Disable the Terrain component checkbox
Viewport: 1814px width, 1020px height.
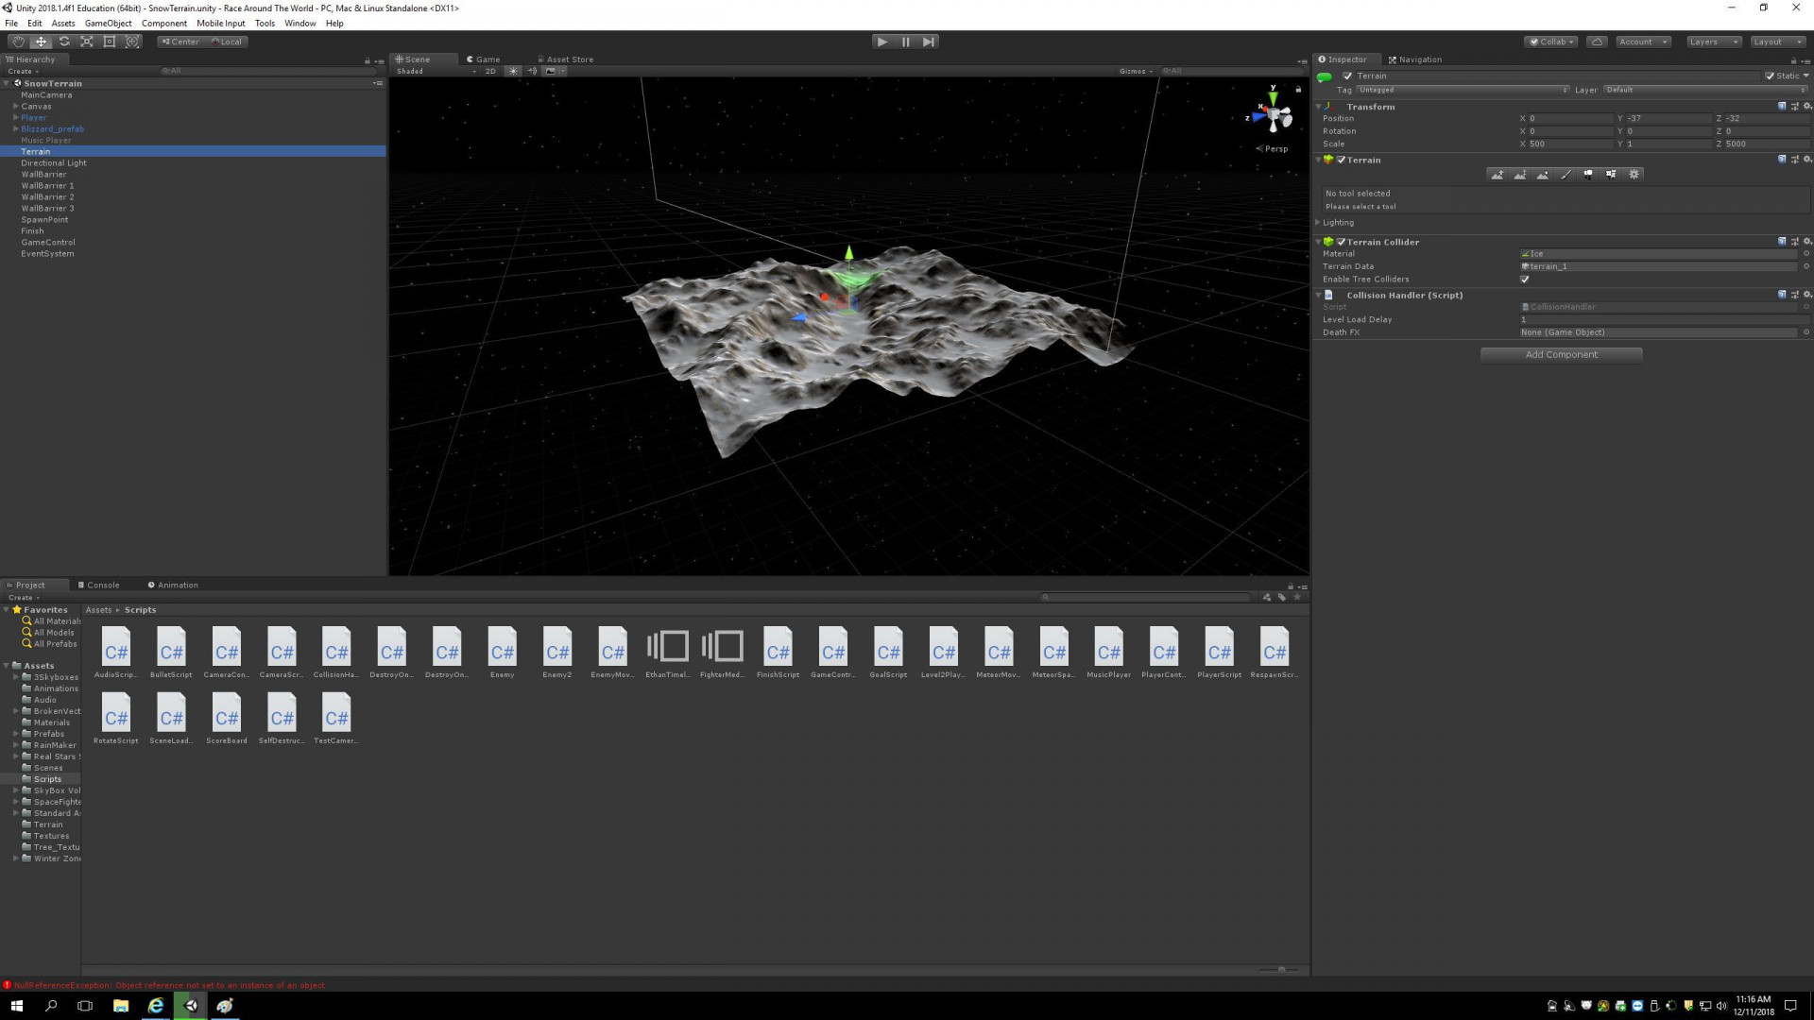point(1341,160)
